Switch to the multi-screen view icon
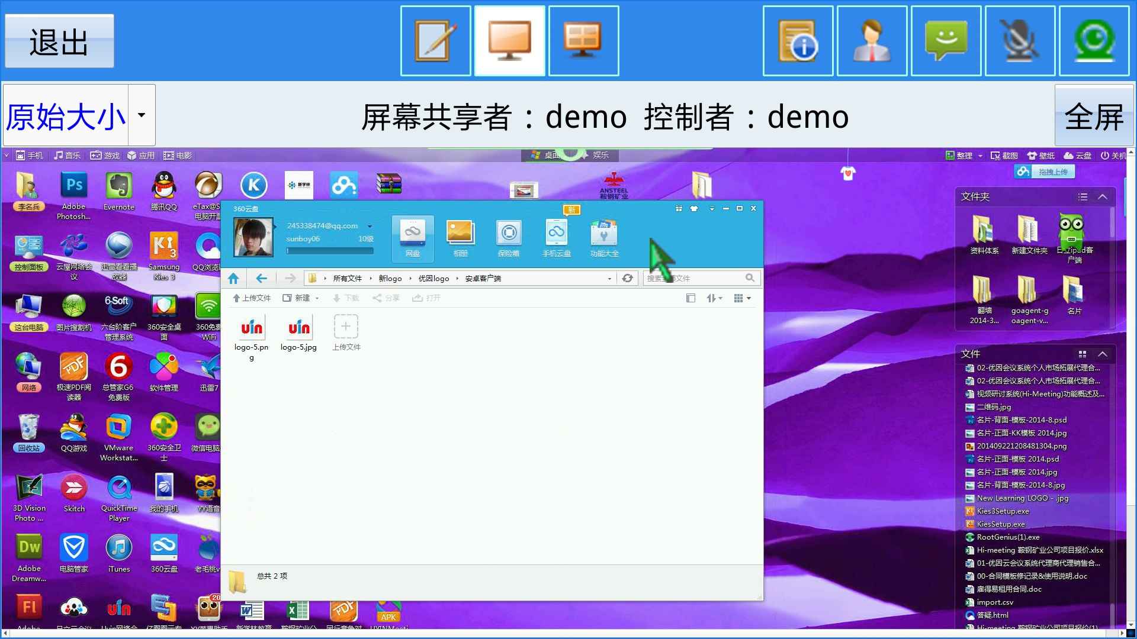The width and height of the screenshot is (1137, 639). coord(583,40)
